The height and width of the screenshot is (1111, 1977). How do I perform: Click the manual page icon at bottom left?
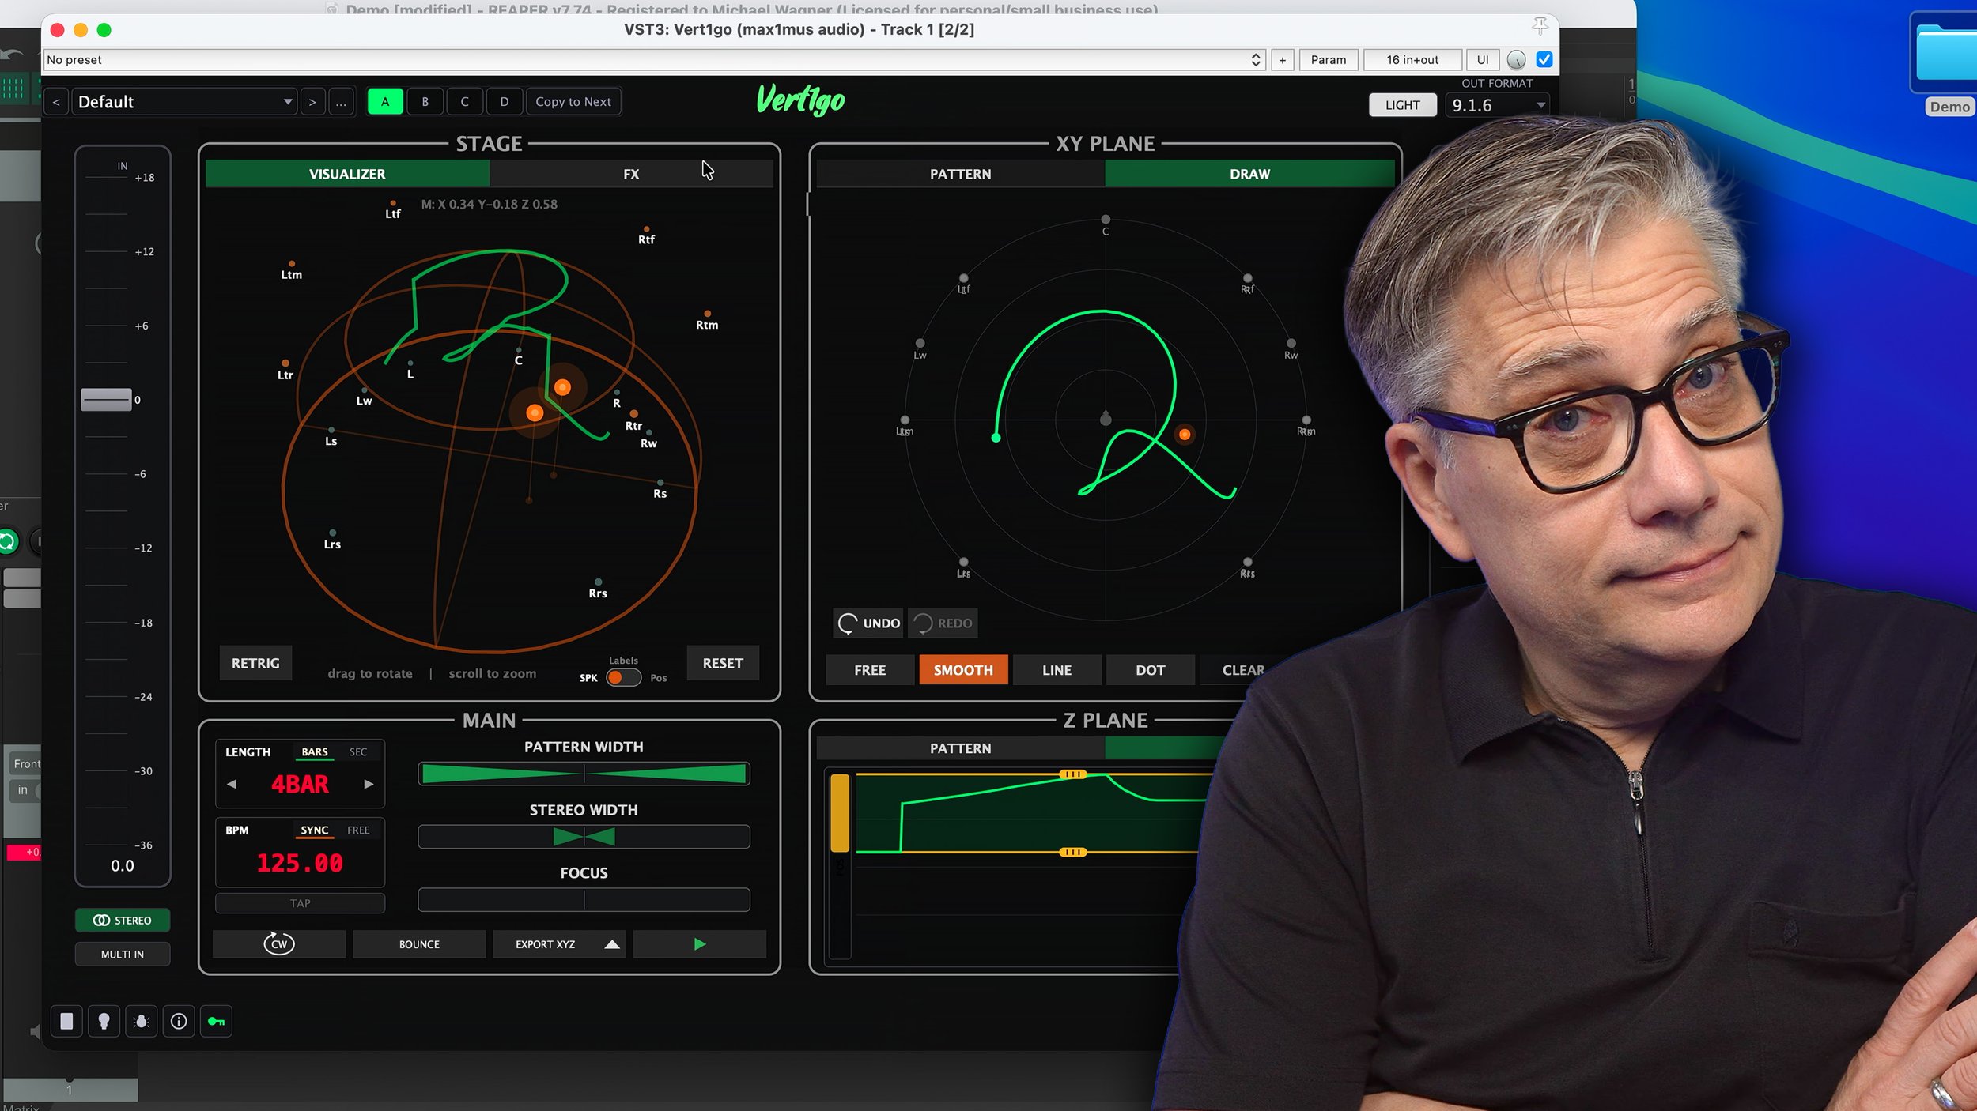tap(66, 1021)
